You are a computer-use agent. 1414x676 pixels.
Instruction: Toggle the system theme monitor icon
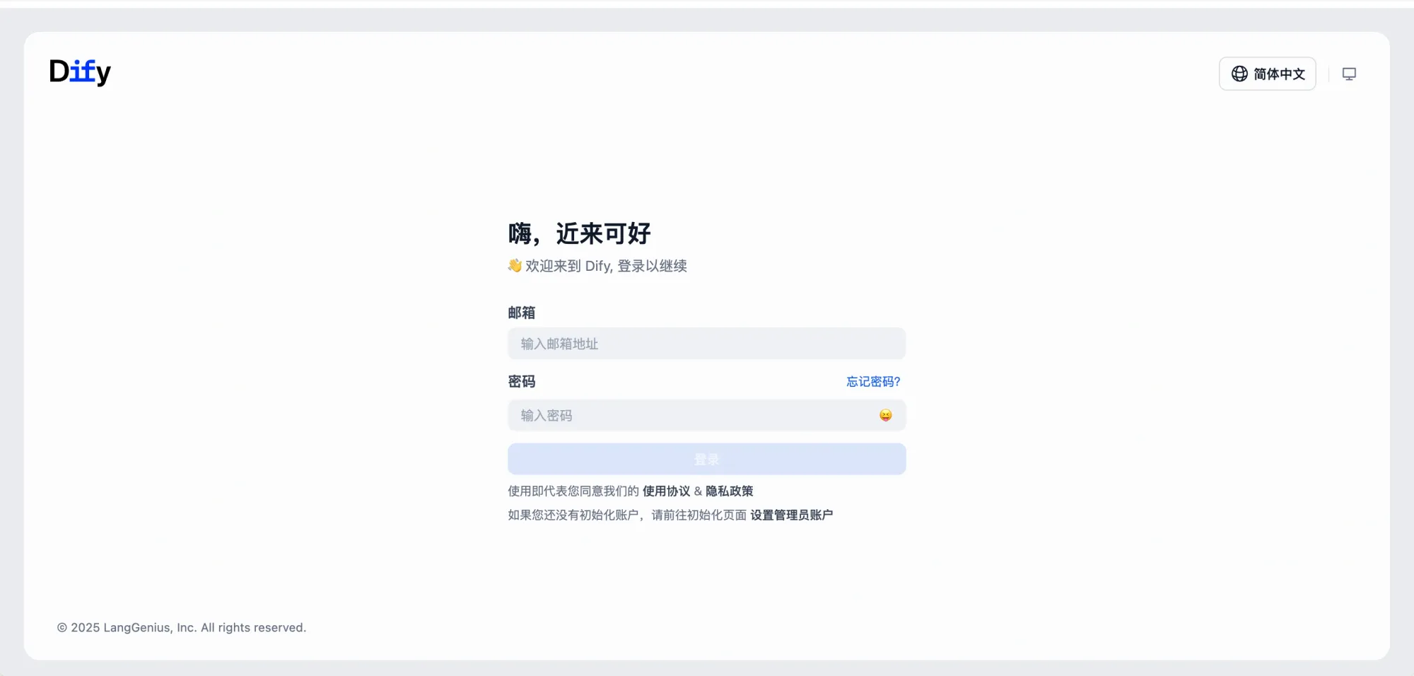1349,74
